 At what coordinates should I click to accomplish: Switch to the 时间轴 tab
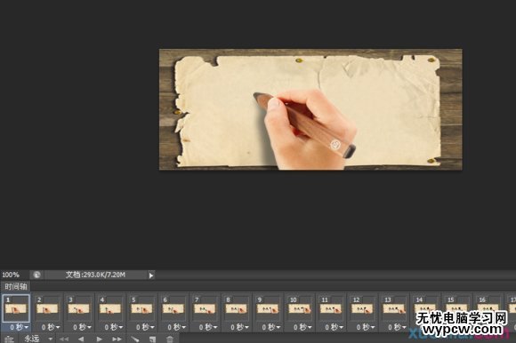[15, 286]
